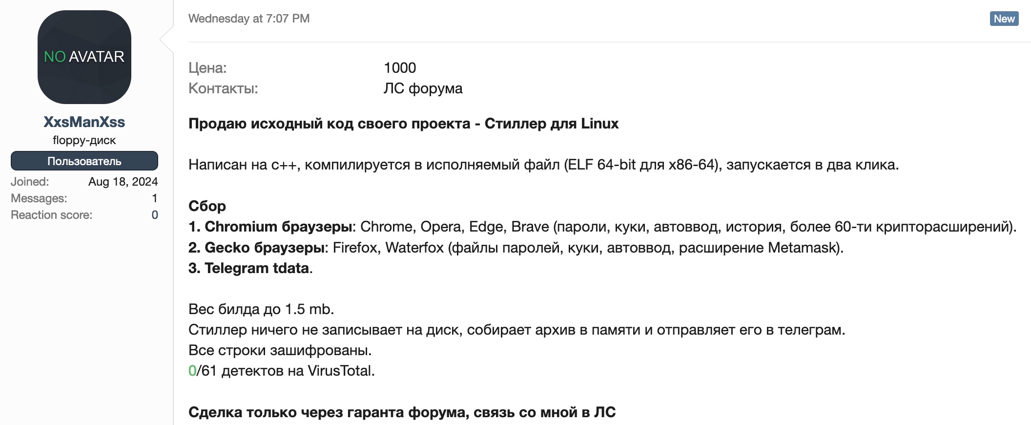Click the final bold line about ЛС
The width and height of the screenshot is (1031, 425).
click(402, 412)
